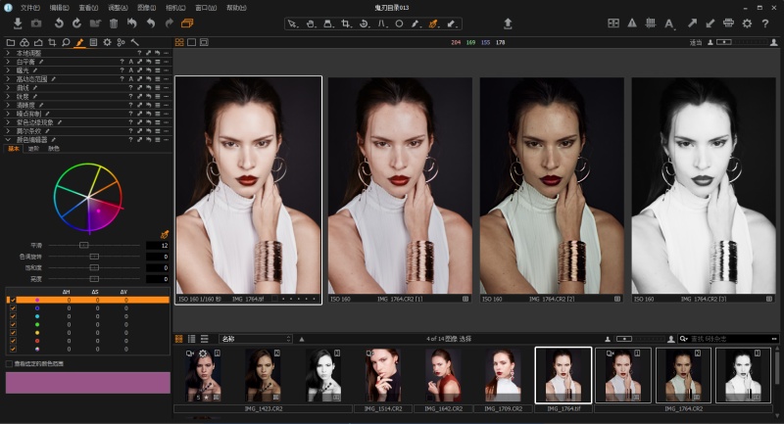Open the 窗口 menu
784x424 pixels.
click(206, 8)
